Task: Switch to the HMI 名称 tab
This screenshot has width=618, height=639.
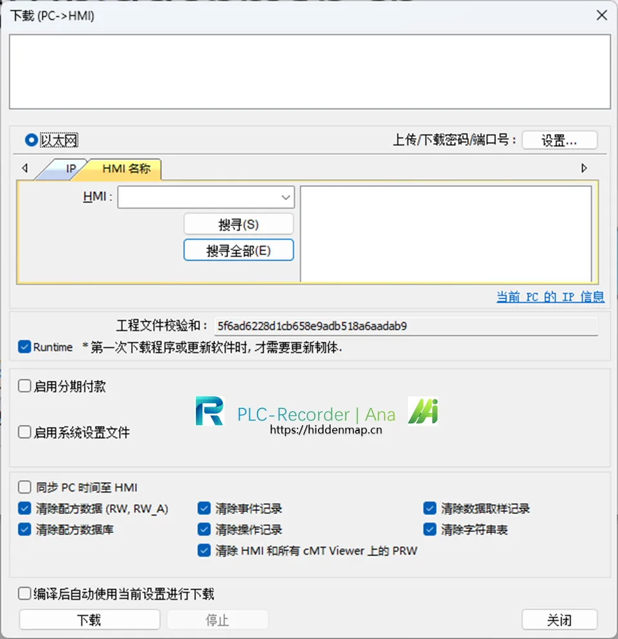Action: (126, 169)
